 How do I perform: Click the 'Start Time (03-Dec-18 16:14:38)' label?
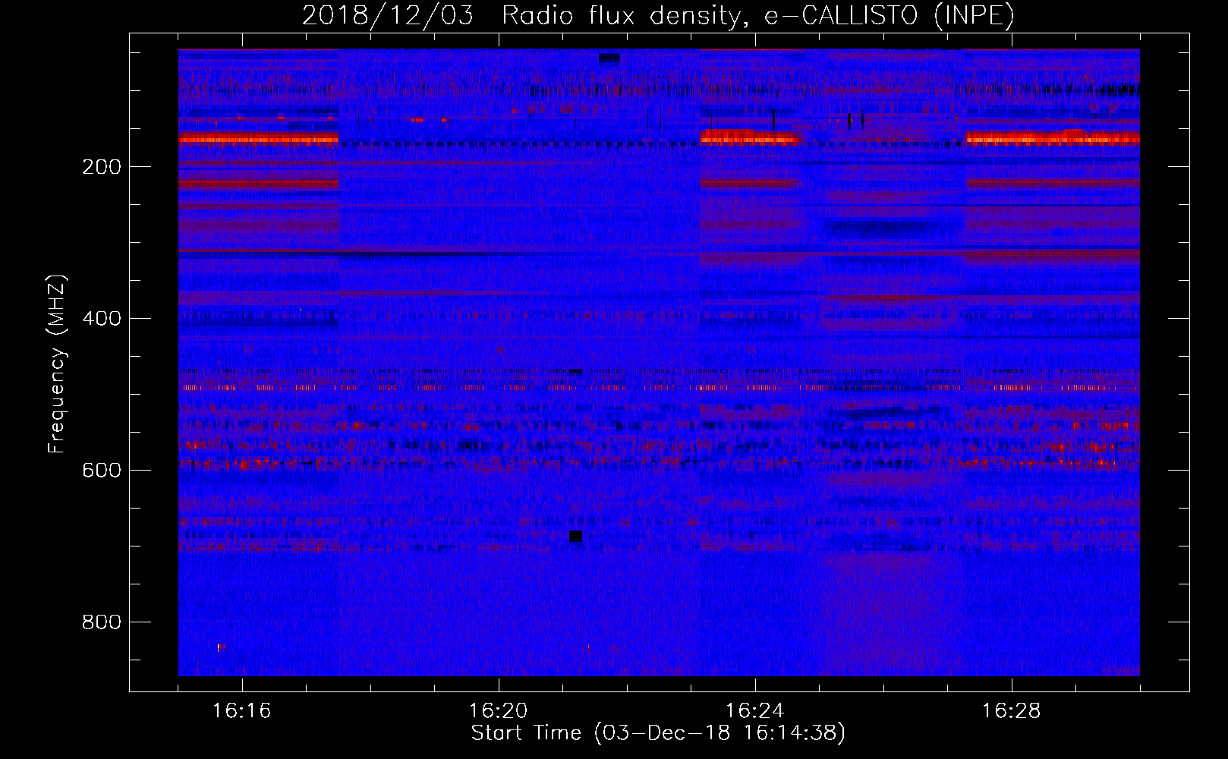click(x=658, y=733)
